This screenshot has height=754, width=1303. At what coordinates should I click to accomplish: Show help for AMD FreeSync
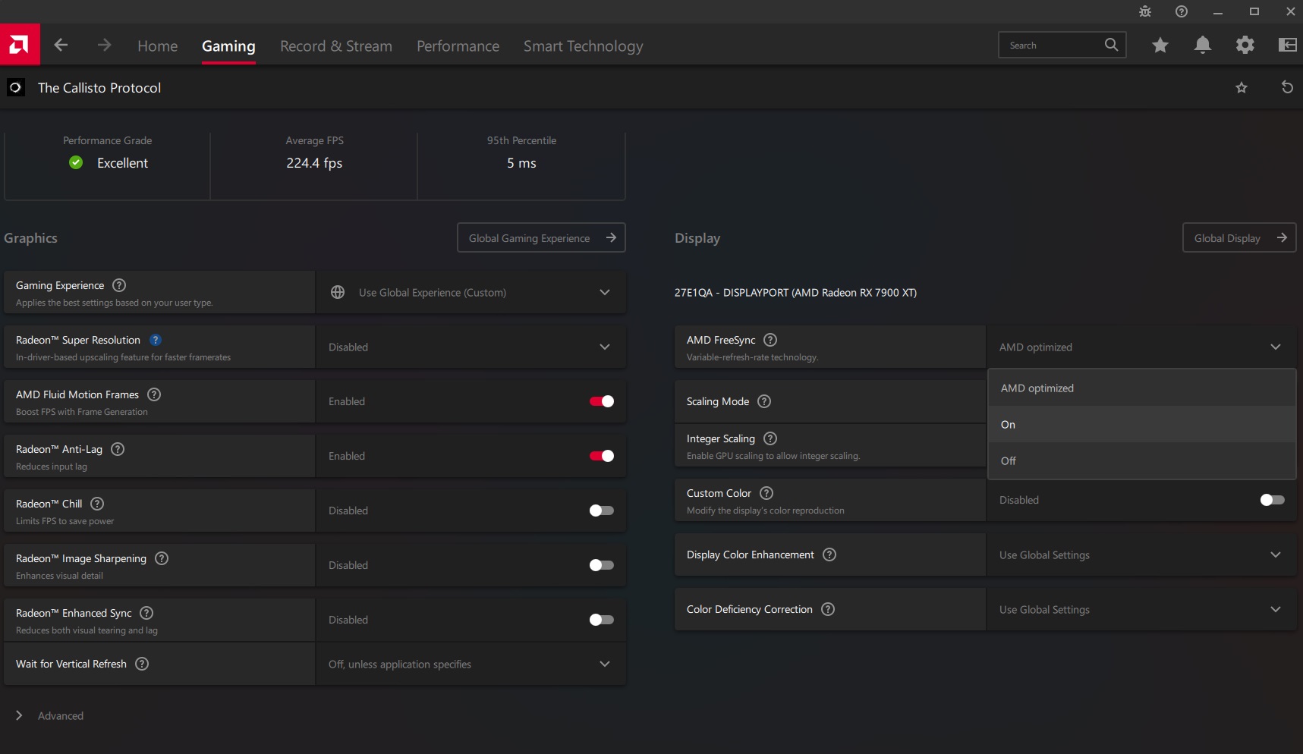click(x=770, y=340)
